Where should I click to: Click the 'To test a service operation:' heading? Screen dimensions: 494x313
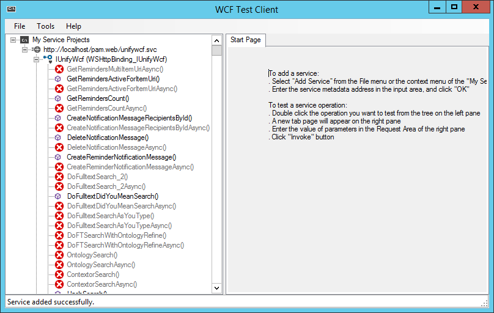pos(308,105)
